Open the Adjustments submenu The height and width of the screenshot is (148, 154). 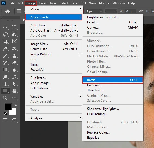[x=54, y=17]
